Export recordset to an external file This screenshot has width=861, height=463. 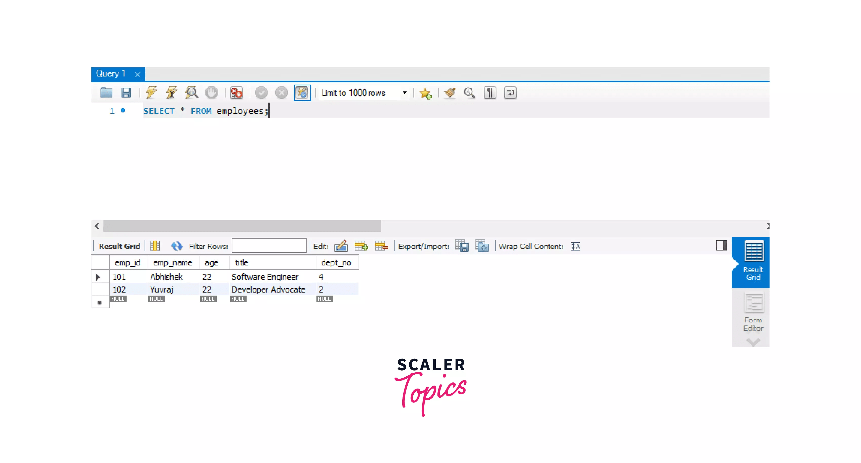[x=462, y=246]
